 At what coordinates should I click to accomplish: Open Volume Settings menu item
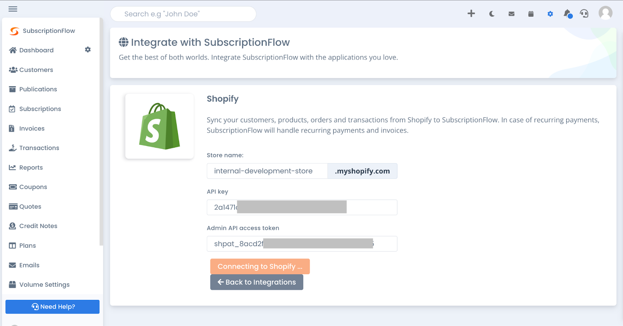[44, 285]
